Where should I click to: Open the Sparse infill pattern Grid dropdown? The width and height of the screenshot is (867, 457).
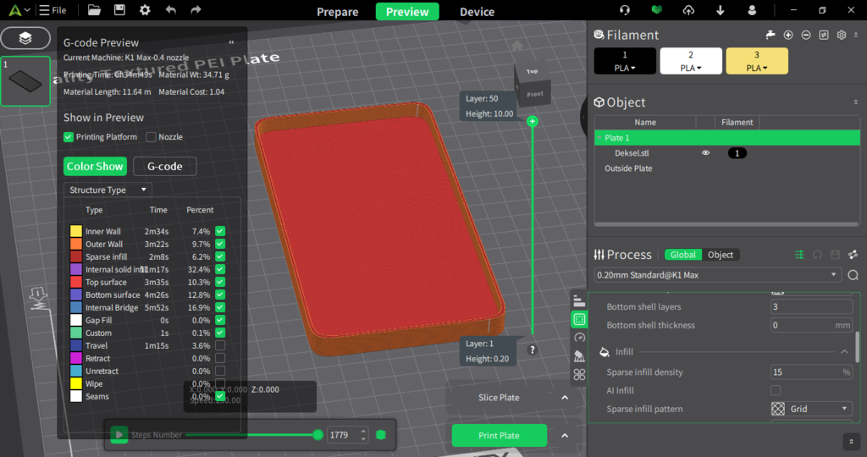tap(811, 409)
